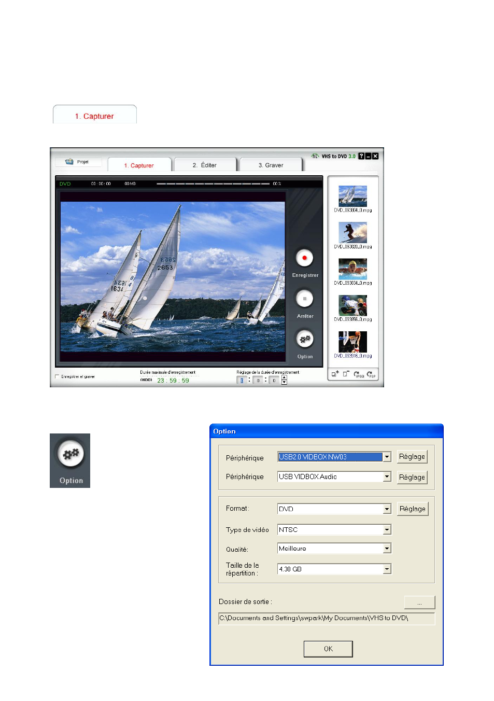The width and height of the screenshot is (494, 701).
Task: Enable the 'Enregistrer et graver' checkbox
Action: (x=58, y=377)
